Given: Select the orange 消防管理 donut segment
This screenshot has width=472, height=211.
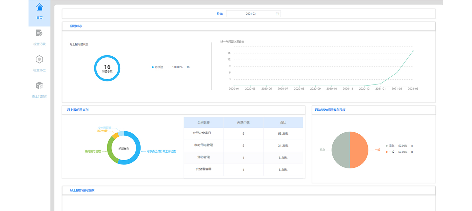Looking at the screenshot, I should tap(115, 135).
